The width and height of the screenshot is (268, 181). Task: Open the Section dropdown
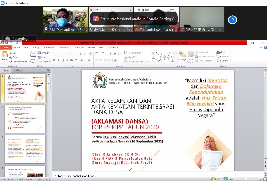[x=44, y=62]
